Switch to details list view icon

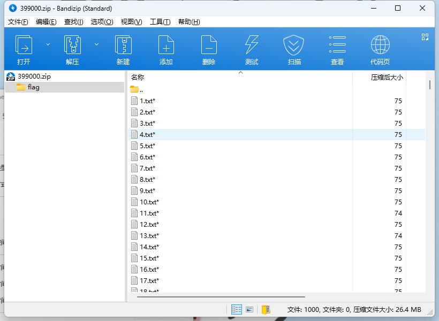(237, 310)
